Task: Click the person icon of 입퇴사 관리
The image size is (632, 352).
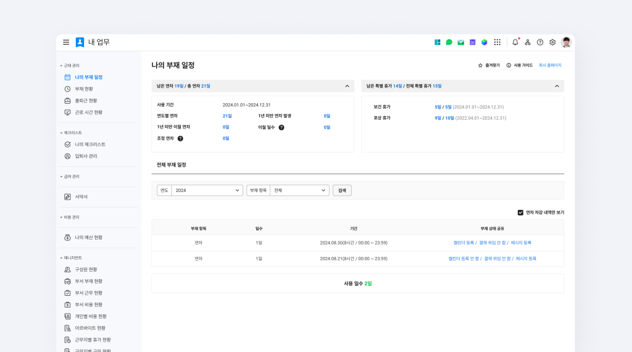Action: [67, 156]
